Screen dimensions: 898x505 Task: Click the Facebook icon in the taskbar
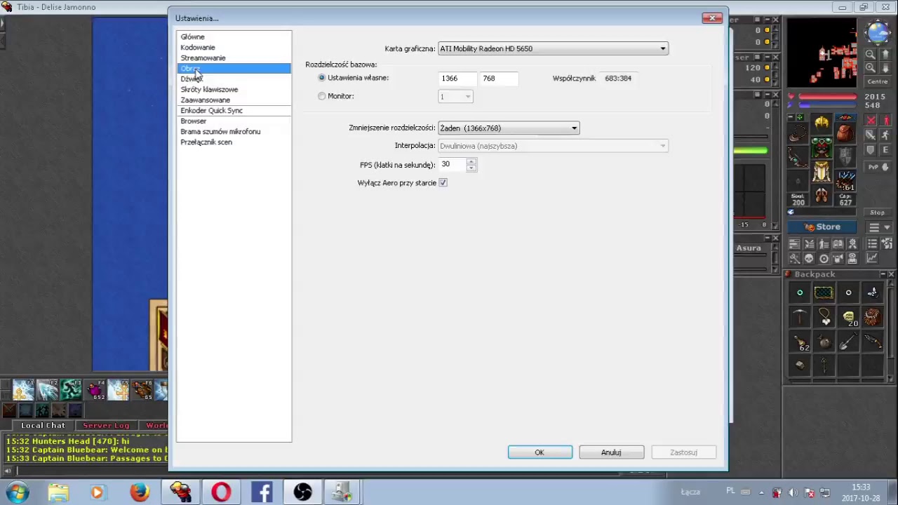click(262, 492)
